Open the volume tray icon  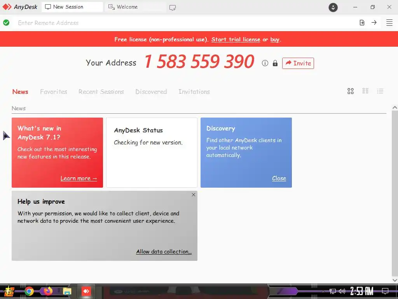342,291
